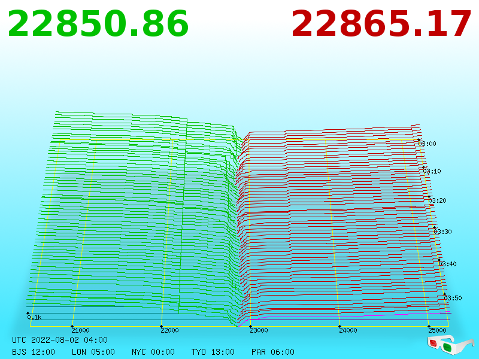Click the 03:00 time axis marker
This screenshot has width=479, height=359.
[x=427, y=144]
